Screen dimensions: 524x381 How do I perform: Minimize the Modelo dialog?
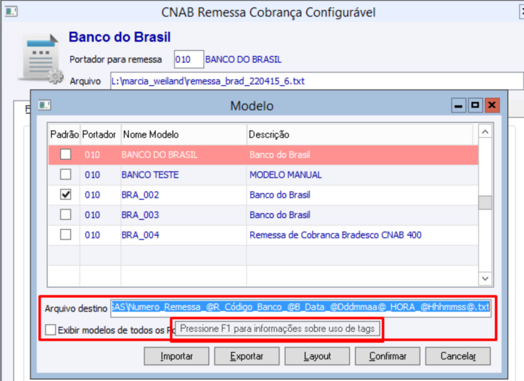[459, 106]
